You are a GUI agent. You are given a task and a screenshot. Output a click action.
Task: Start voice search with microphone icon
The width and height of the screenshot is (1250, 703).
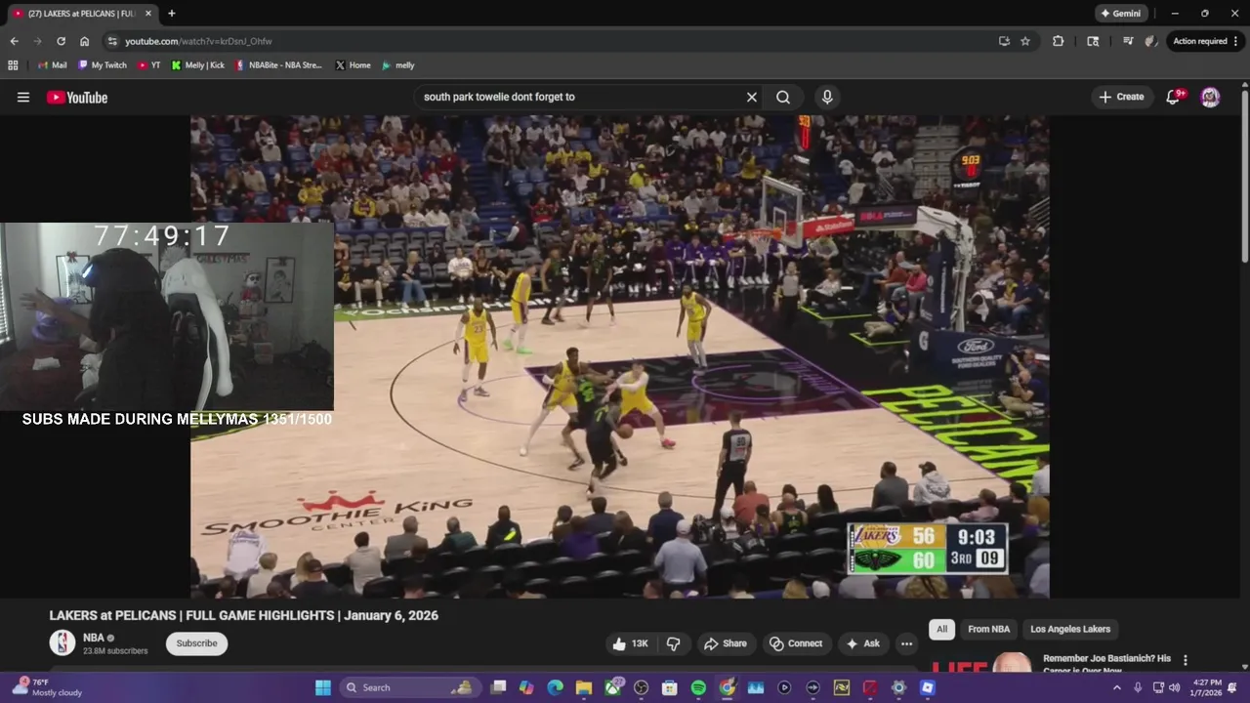pos(827,97)
